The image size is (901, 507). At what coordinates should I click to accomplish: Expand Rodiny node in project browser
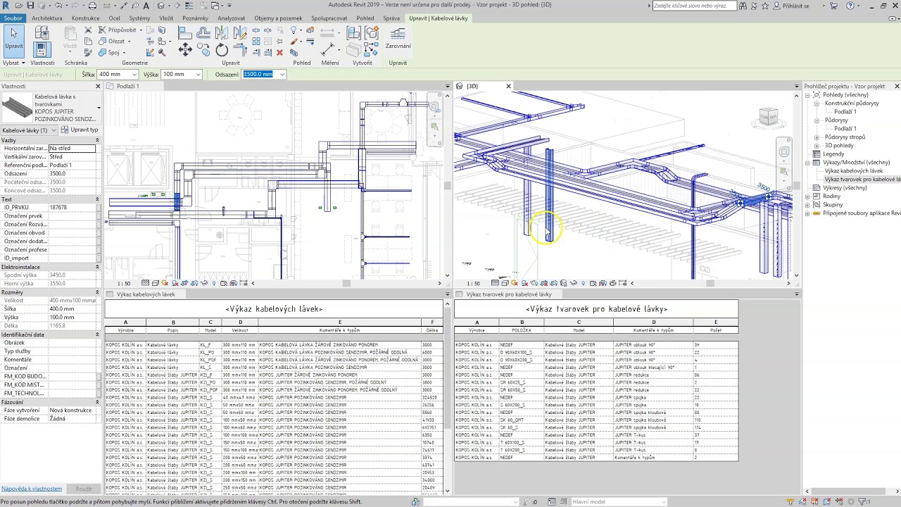pos(808,196)
